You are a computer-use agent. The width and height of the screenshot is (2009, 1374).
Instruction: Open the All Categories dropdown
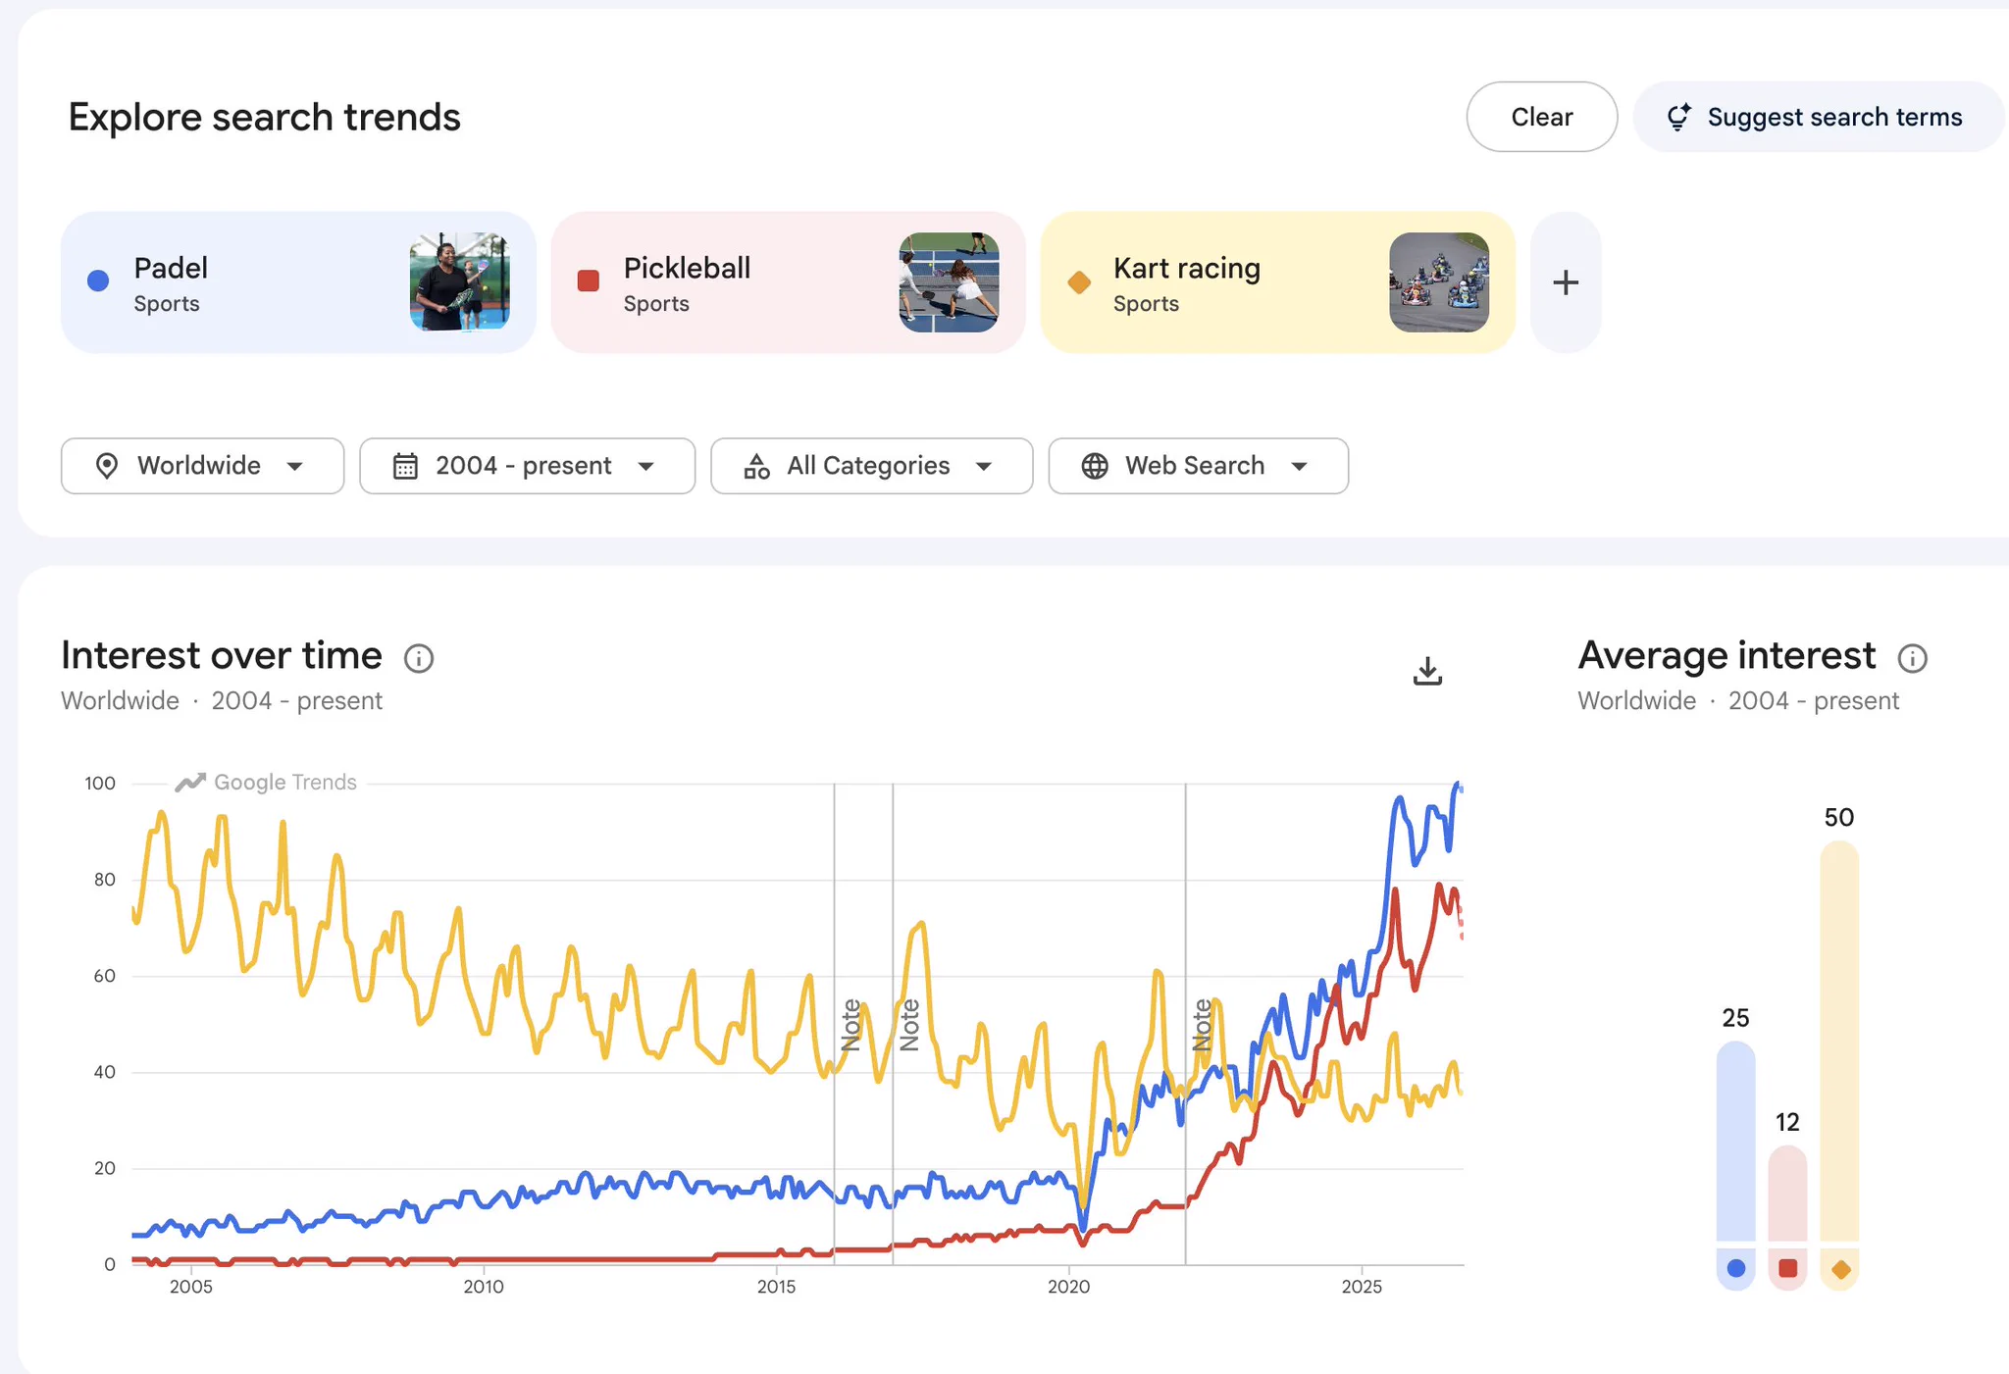[x=871, y=466]
